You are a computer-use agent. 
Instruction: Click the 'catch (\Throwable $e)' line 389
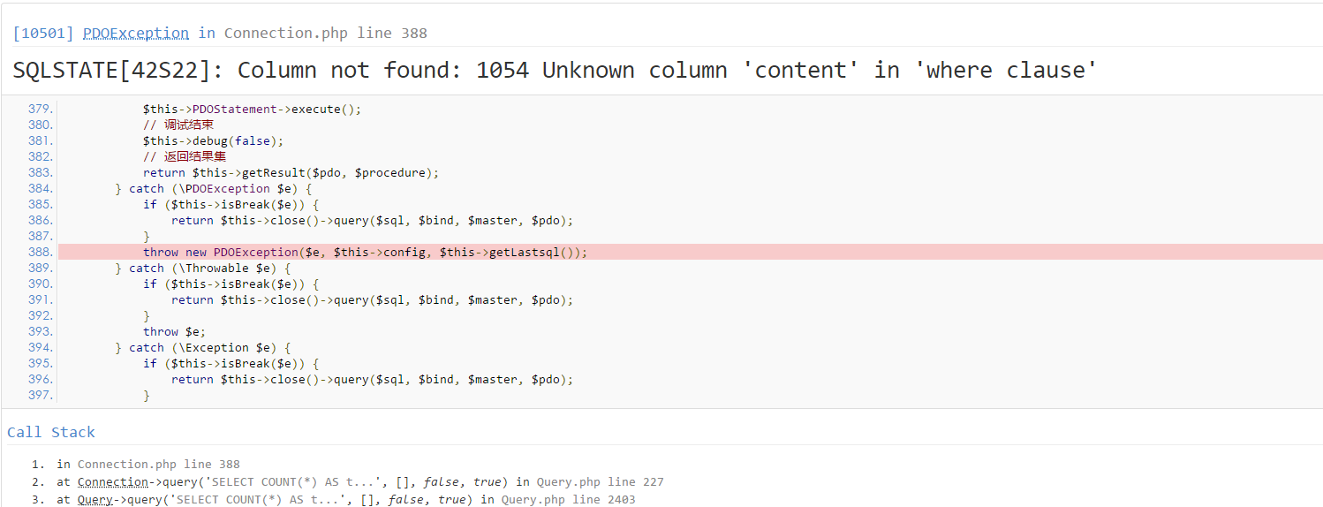pyautogui.click(x=202, y=269)
